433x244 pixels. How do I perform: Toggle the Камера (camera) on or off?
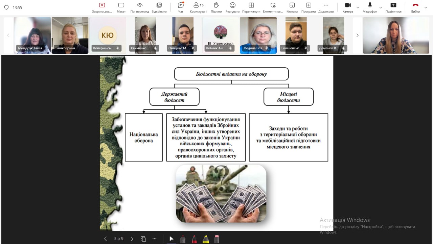[347, 7]
